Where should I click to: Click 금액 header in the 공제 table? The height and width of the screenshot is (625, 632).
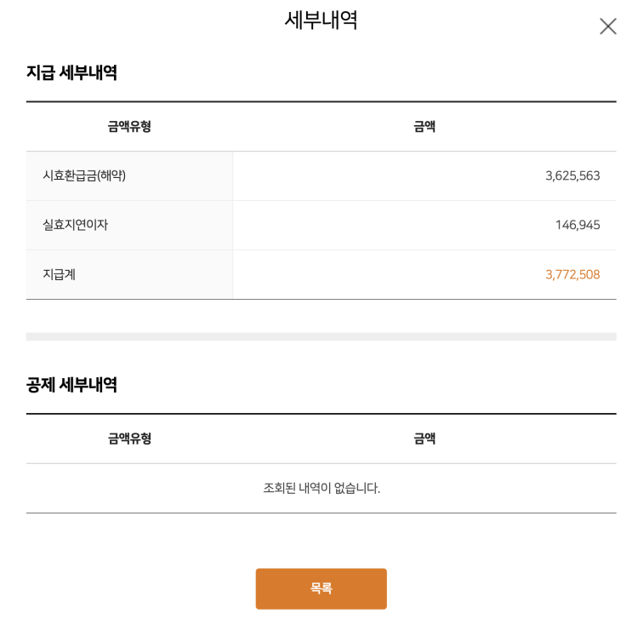coord(424,439)
